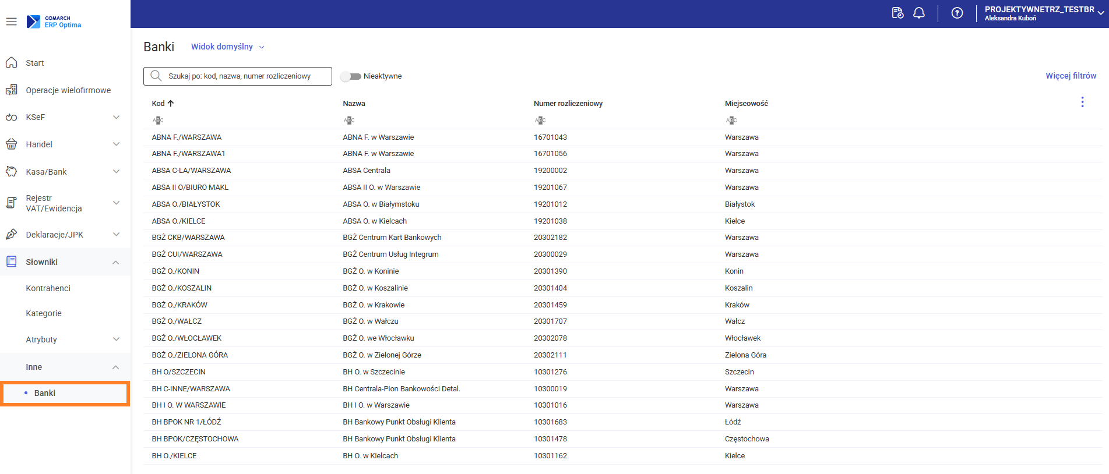Expand the Rejestr VAT/Ewidencja section
Image resolution: width=1109 pixels, height=474 pixels.
[116, 203]
